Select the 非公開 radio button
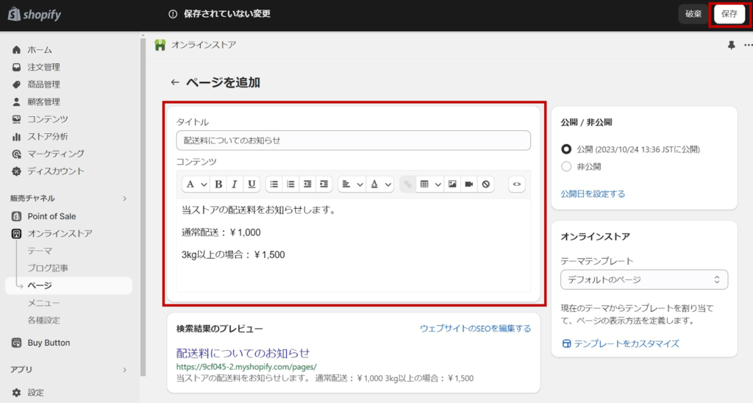 566,167
